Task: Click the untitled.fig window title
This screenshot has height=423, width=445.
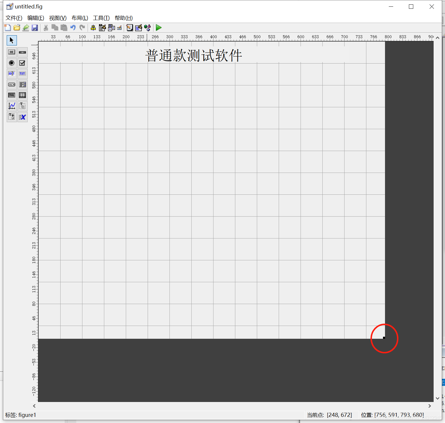Action: point(29,6)
